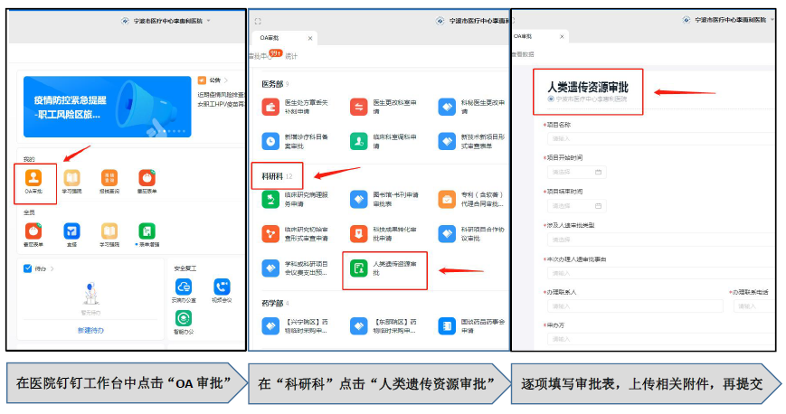Click the 医务部 section heading
The image size is (786, 414).
[272, 84]
